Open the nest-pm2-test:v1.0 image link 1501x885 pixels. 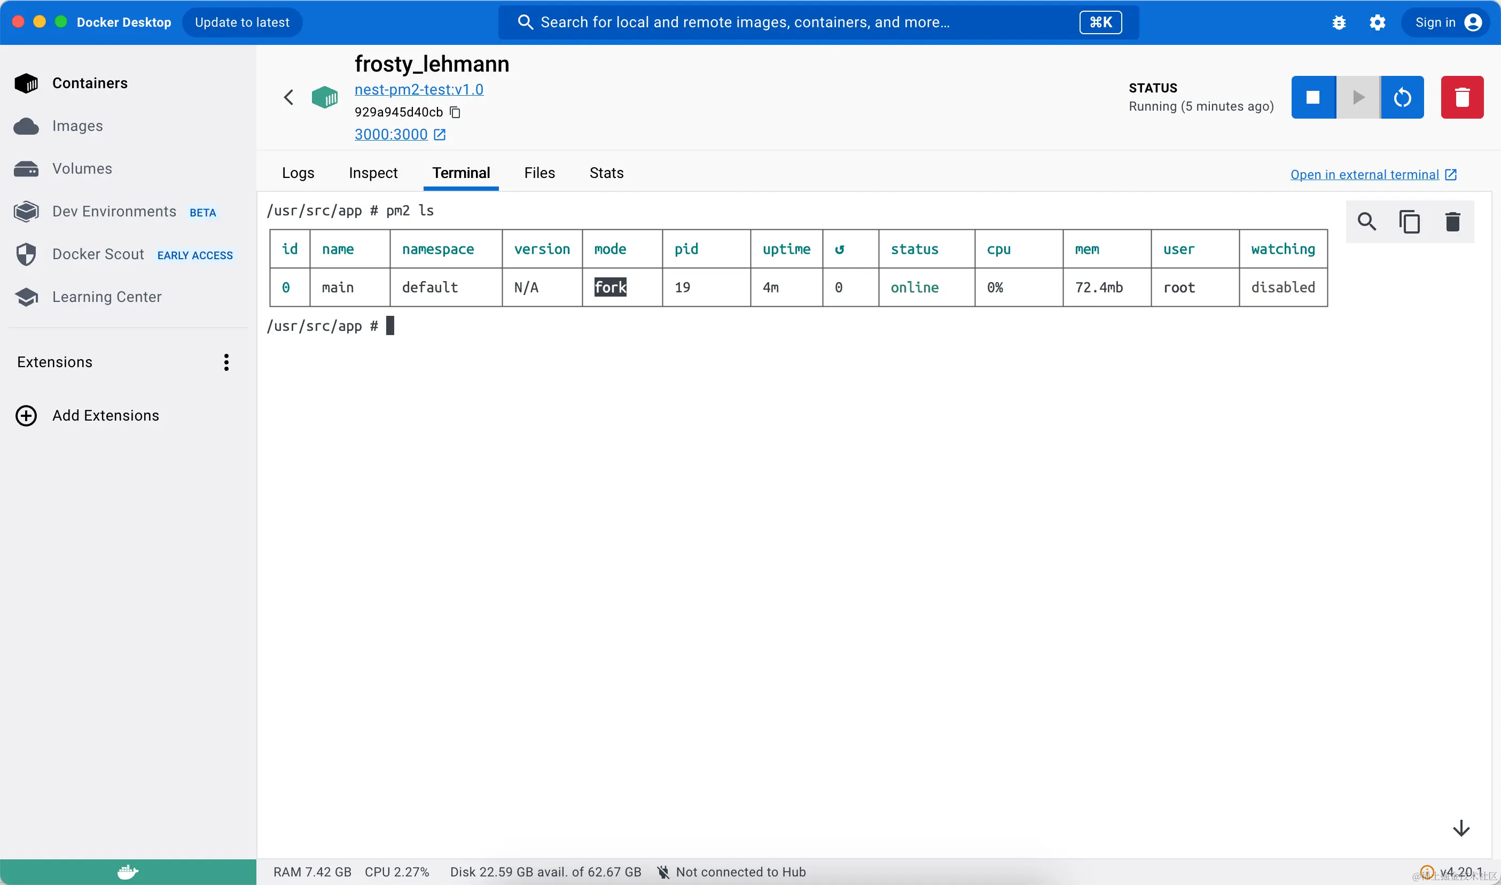(x=418, y=89)
